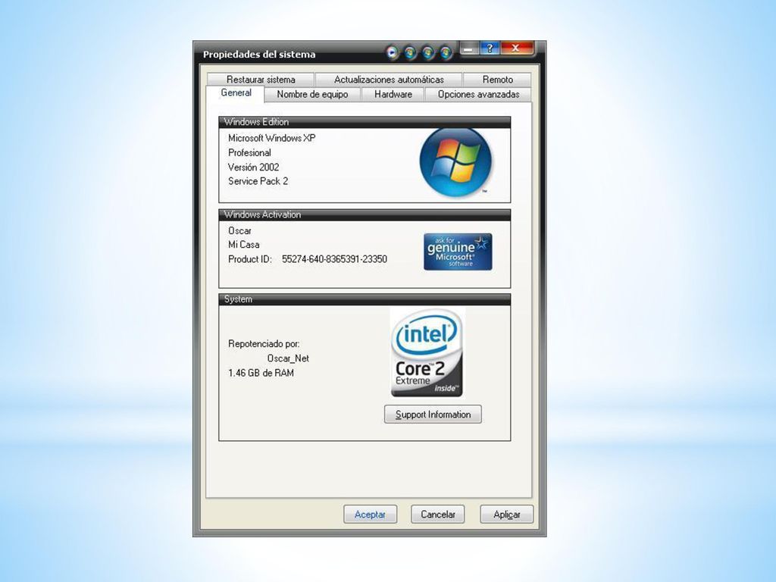This screenshot has height=582, width=776.
Task: Click the Repotenciado por: label
Action: (x=264, y=343)
